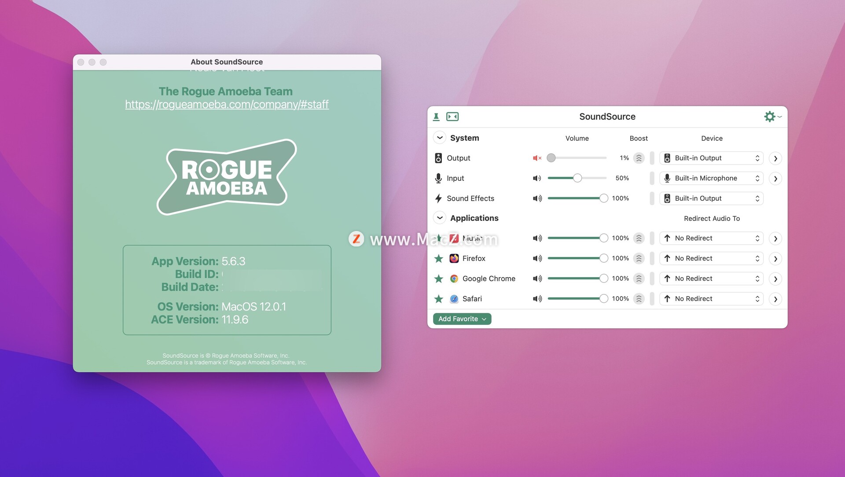The image size is (845, 477).
Task: Collapse the Applications section
Action: (440, 218)
